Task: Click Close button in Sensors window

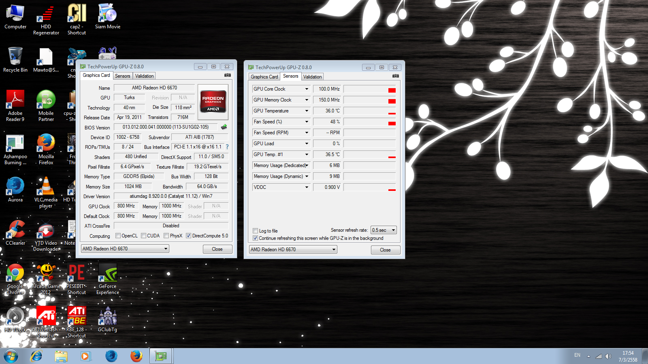Action: (385, 250)
